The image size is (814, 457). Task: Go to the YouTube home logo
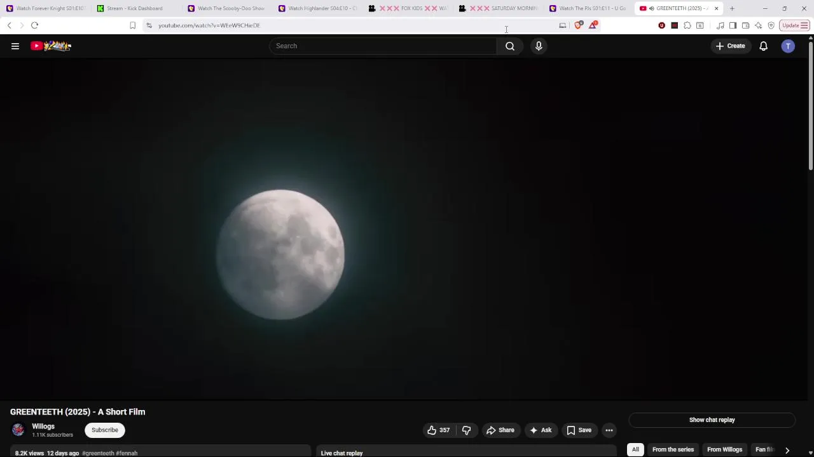click(x=51, y=46)
